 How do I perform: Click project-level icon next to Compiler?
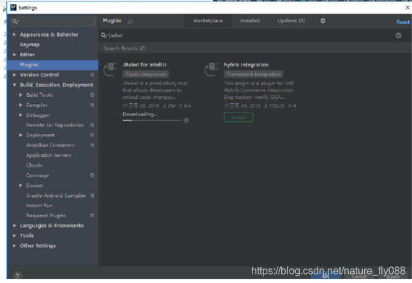click(92, 105)
